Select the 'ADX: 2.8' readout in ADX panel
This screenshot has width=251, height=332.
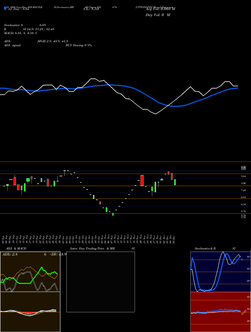point(10,255)
